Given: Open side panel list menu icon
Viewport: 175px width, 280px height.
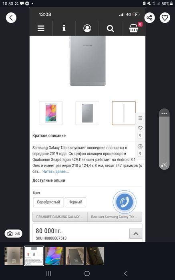Looking at the screenshot, I should [x=140, y=118].
